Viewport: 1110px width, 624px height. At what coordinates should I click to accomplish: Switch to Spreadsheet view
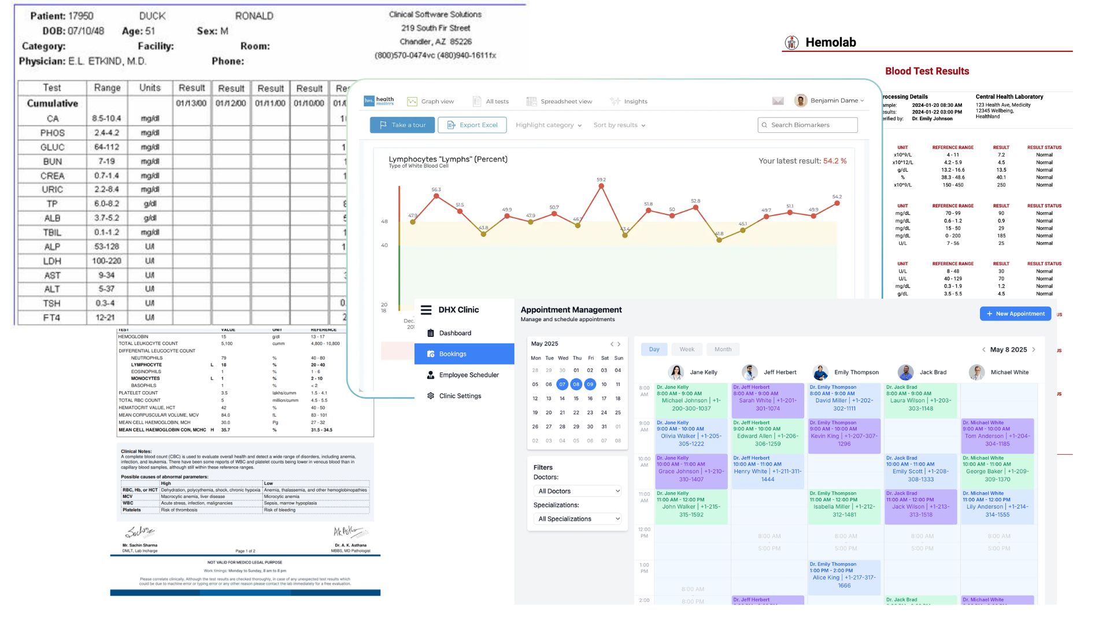(x=560, y=102)
